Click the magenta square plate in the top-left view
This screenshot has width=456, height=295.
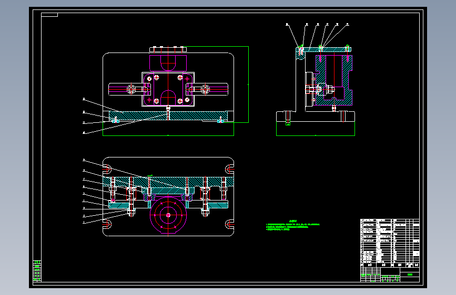pyautogui.click(x=168, y=89)
